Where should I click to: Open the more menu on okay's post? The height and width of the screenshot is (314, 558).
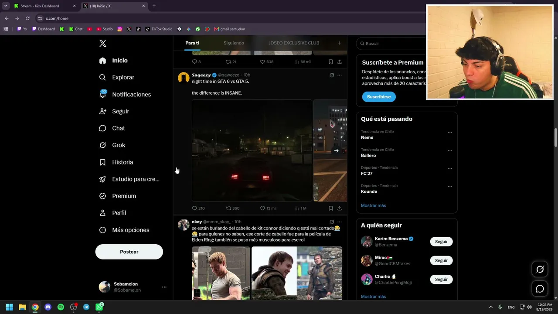pos(340,222)
